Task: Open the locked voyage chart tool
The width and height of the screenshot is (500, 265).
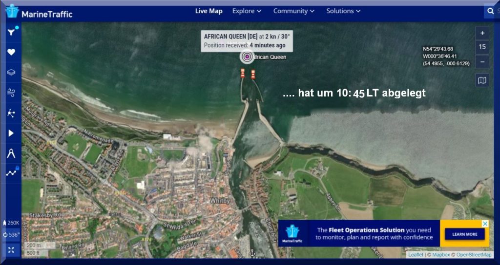Action: [x=11, y=172]
